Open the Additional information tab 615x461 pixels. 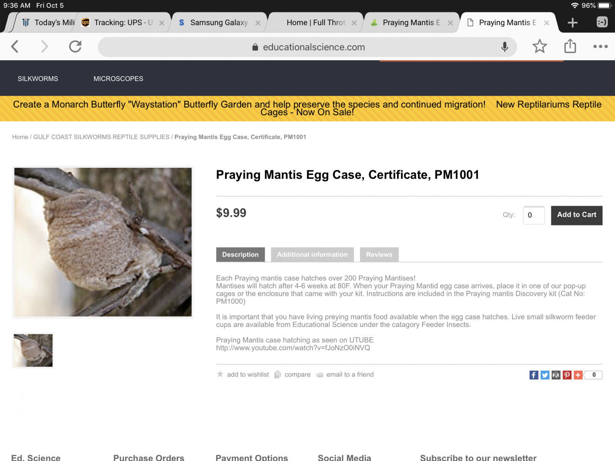pos(312,254)
